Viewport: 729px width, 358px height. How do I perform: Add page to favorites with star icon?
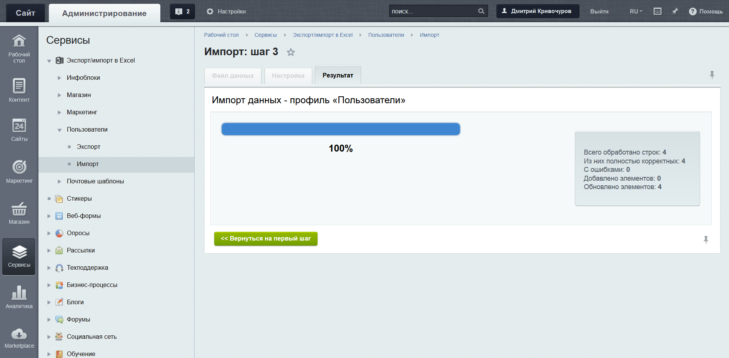[x=291, y=52]
